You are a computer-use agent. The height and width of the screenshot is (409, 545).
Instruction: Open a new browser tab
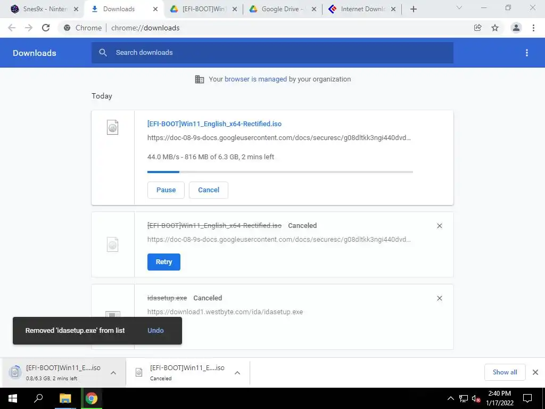413,10
